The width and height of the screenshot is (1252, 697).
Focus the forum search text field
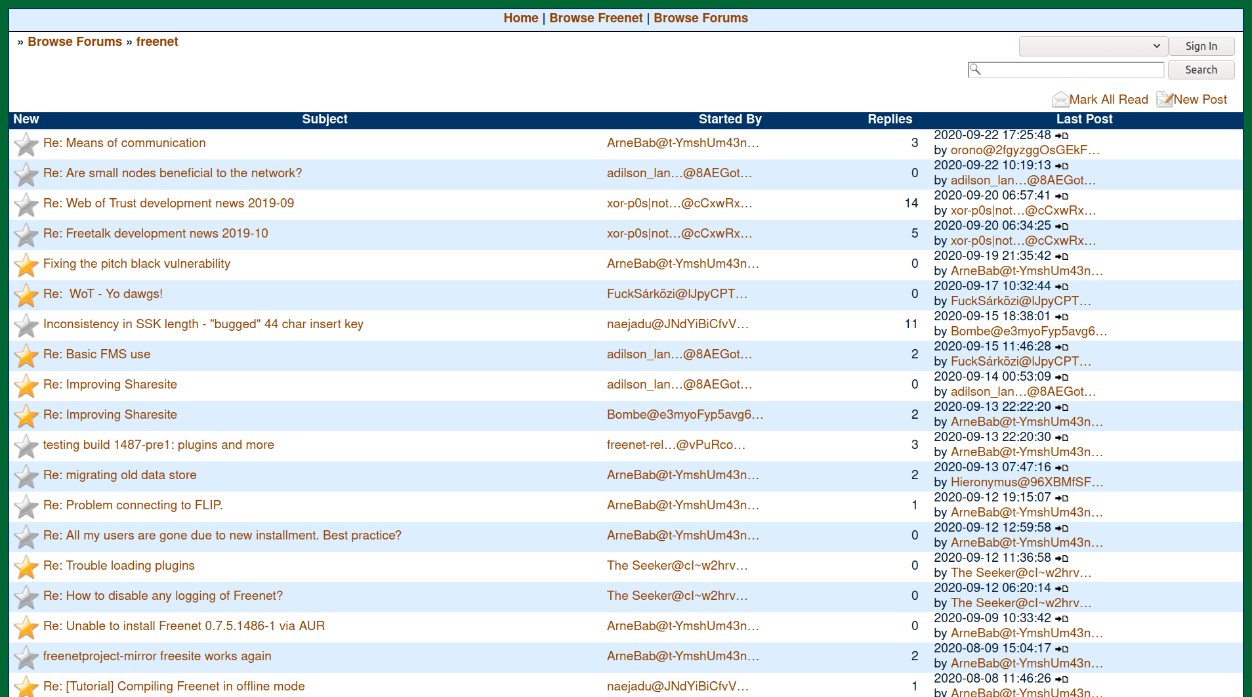pos(1066,70)
